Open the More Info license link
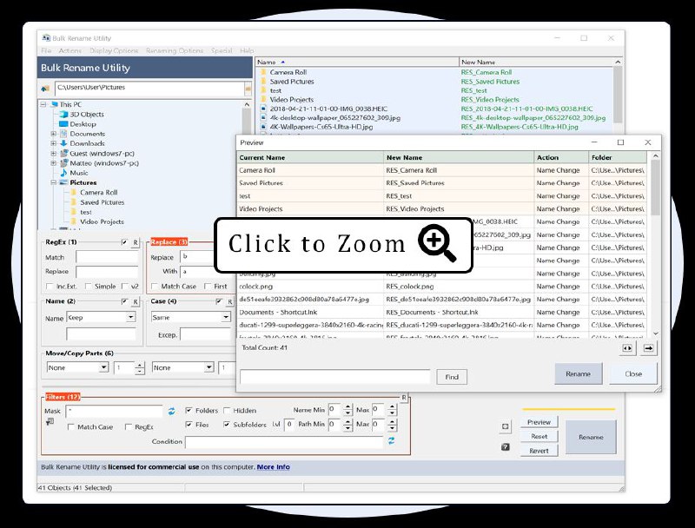695x528 pixels. [x=273, y=467]
